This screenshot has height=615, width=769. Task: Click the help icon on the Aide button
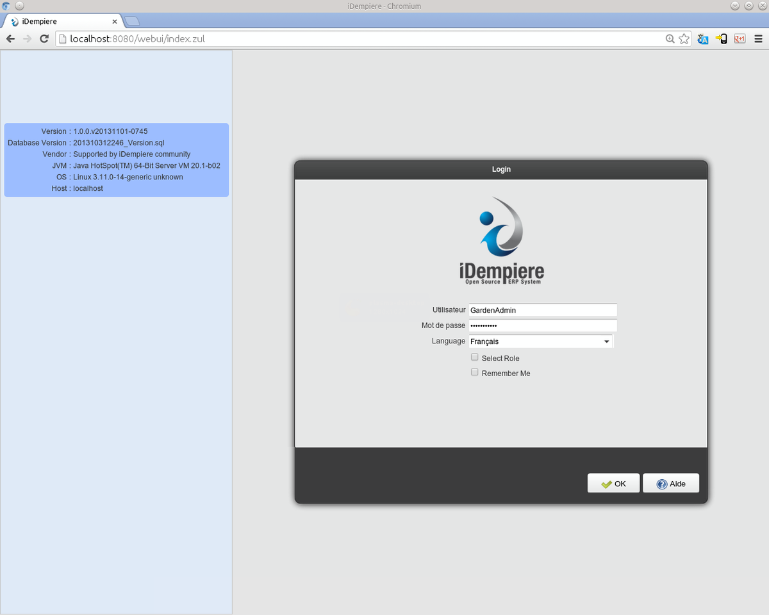[x=659, y=483]
